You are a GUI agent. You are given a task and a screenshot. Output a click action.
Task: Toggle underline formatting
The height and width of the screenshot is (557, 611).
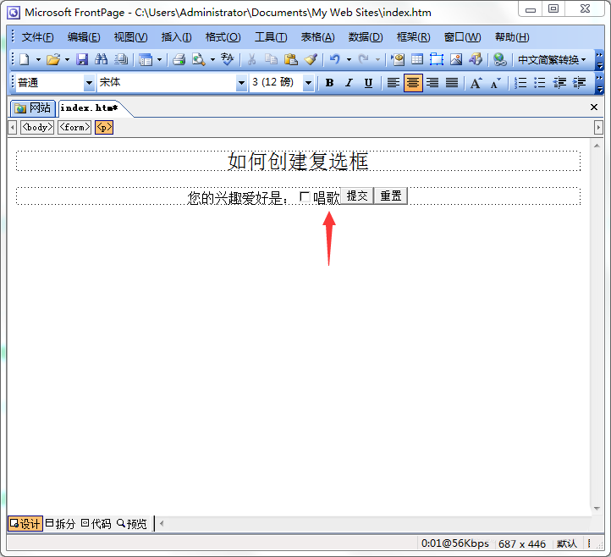(x=368, y=83)
